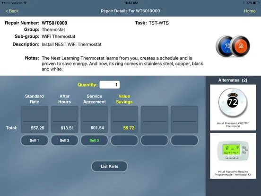261x196 pixels.
Task: Open the Install Premium LYRIC Wifi Thermostat alternate
Action: [233, 107]
